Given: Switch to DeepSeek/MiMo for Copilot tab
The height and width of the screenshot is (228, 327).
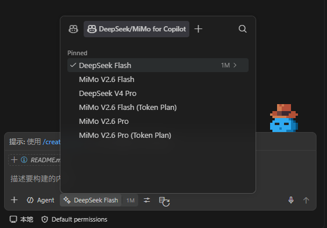Looking at the screenshot, I should (x=136, y=29).
